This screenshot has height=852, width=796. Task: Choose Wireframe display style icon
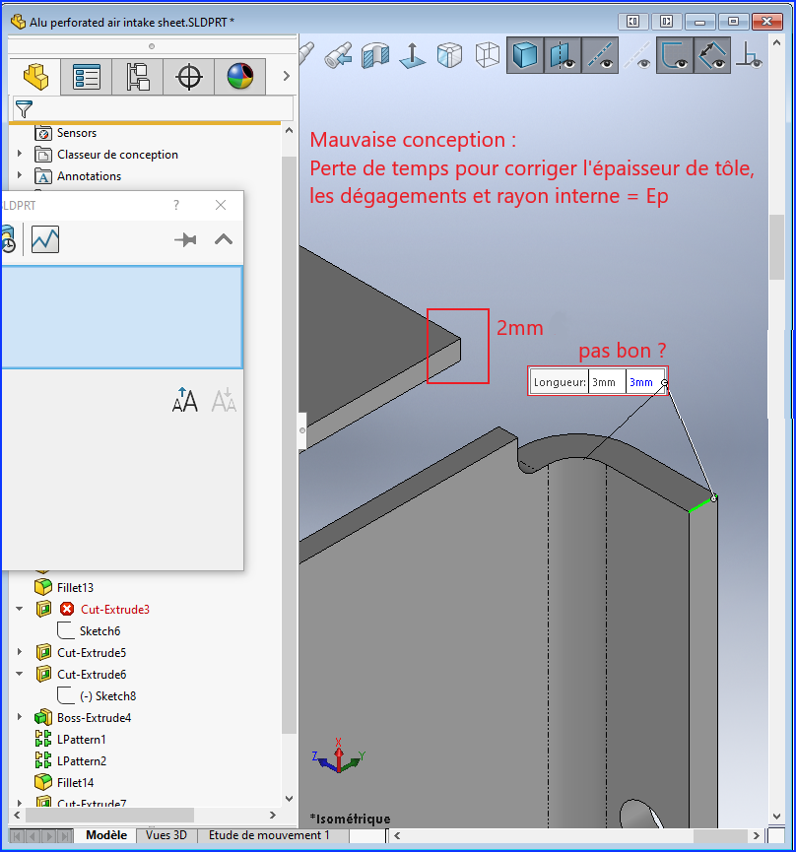[x=488, y=55]
